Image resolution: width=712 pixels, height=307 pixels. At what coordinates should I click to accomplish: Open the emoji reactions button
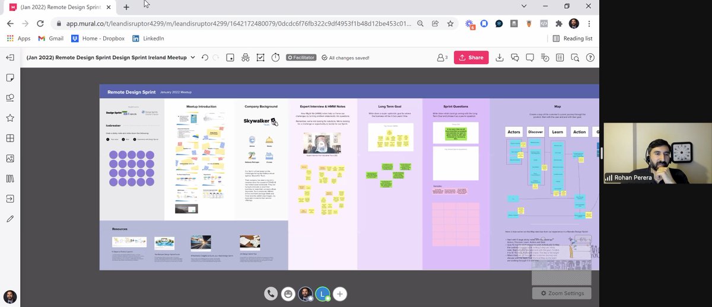(x=288, y=293)
